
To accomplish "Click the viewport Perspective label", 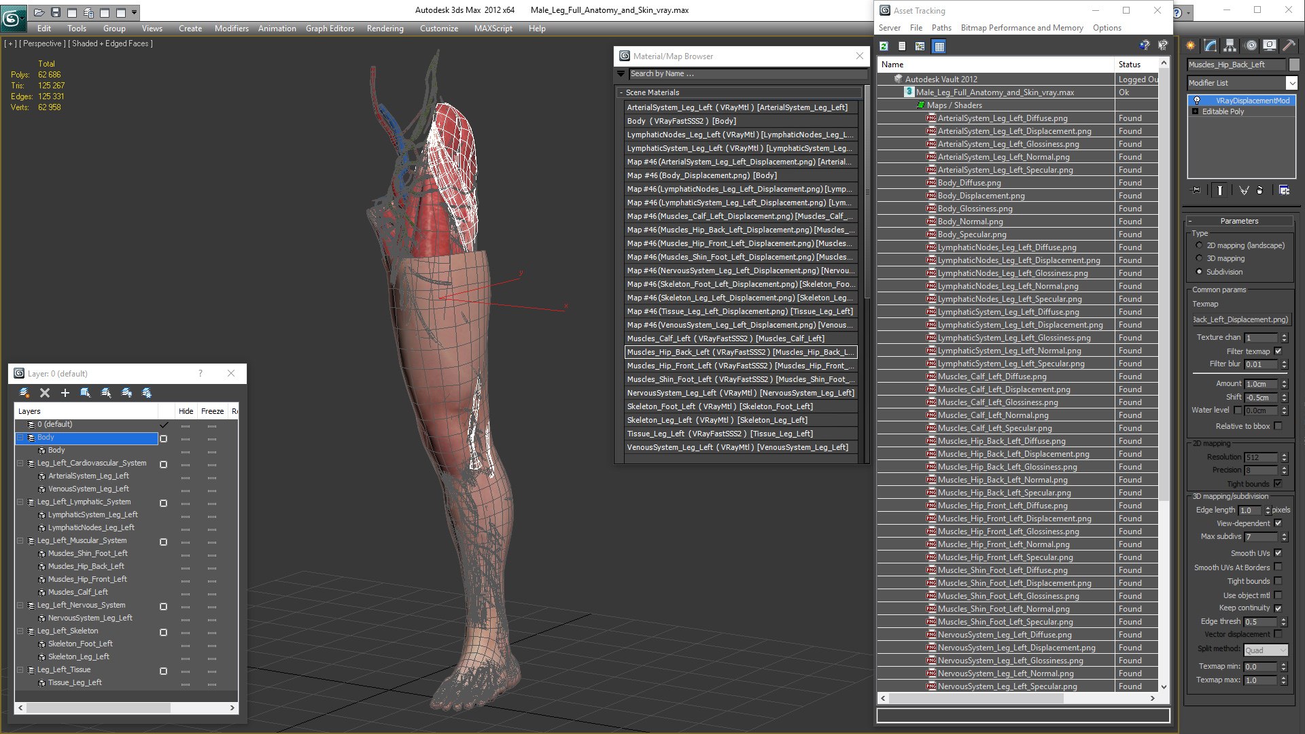I will pos(43,43).
